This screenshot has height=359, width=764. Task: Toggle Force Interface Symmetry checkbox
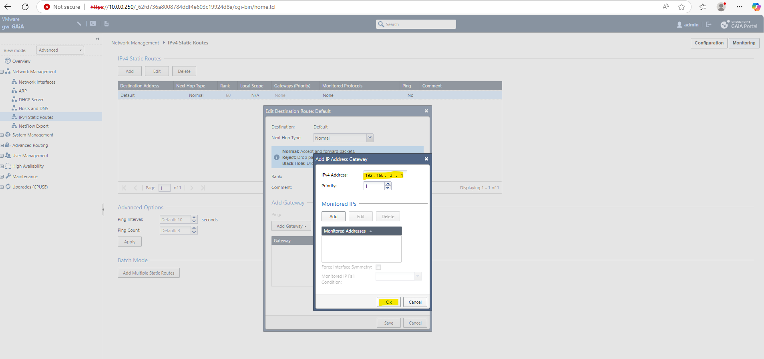[378, 267]
